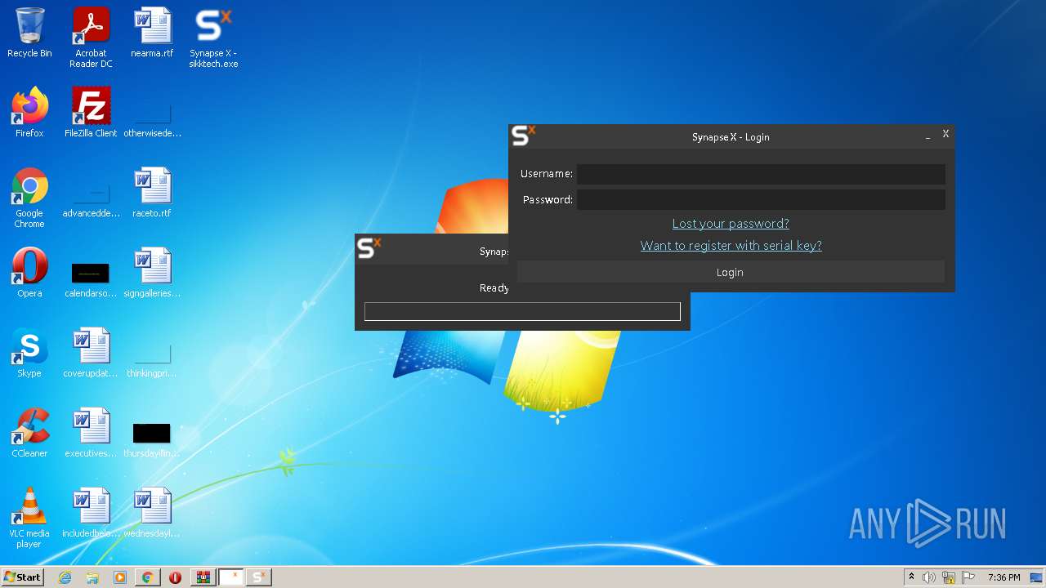This screenshot has width=1046, height=588.
Task: Switch to the Synapse X taskbar button
Action: (258, 577)
